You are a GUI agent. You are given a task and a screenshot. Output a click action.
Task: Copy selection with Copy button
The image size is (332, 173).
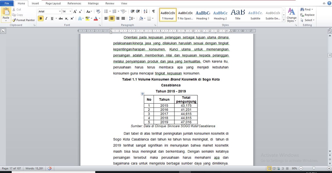coord(17,15)
